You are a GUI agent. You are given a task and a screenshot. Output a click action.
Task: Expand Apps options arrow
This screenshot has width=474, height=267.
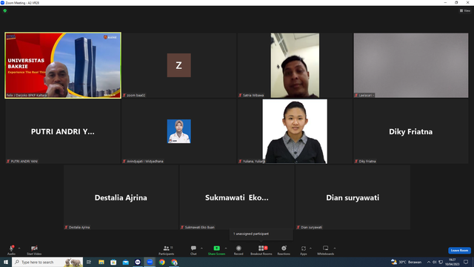click(310, 248)
